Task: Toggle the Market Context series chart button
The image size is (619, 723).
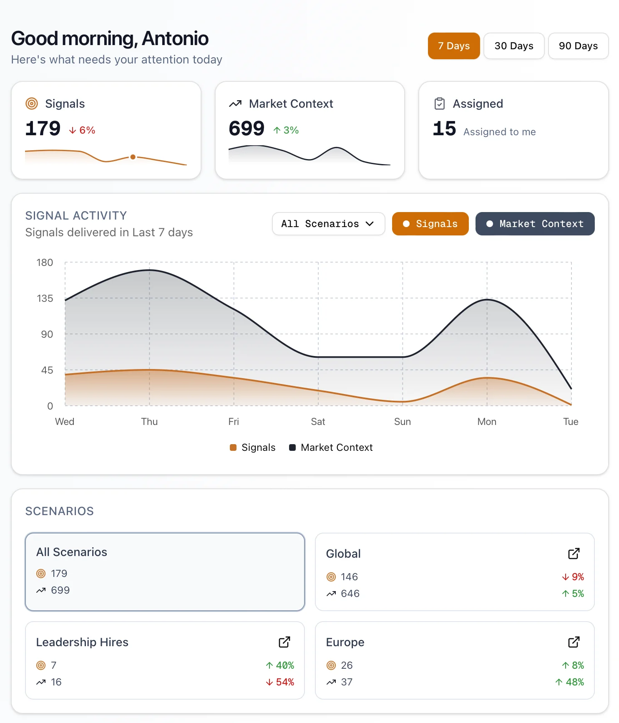Action: 535,224
